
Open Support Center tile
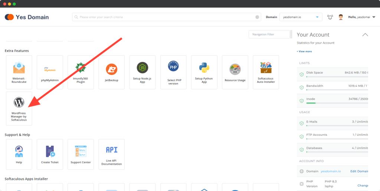point(81,154)
